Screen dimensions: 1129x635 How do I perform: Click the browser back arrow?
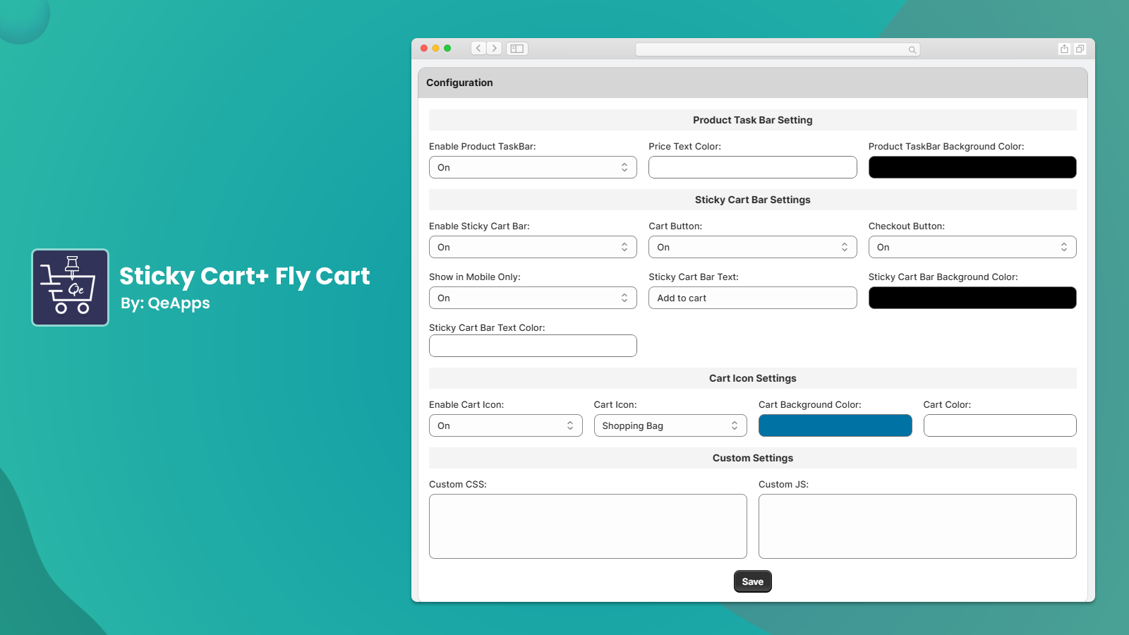[479, 48]
